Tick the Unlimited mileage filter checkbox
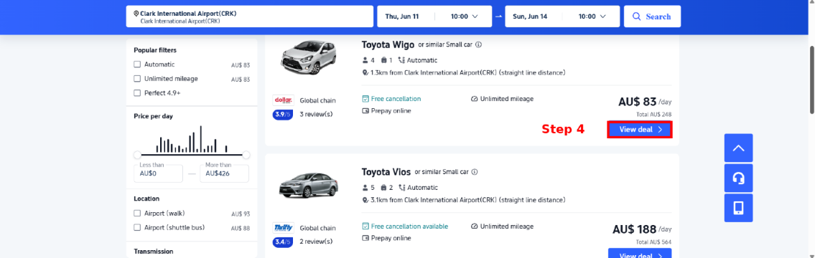The width and height of the screenshot is (815, 258). tap(137, 79)
